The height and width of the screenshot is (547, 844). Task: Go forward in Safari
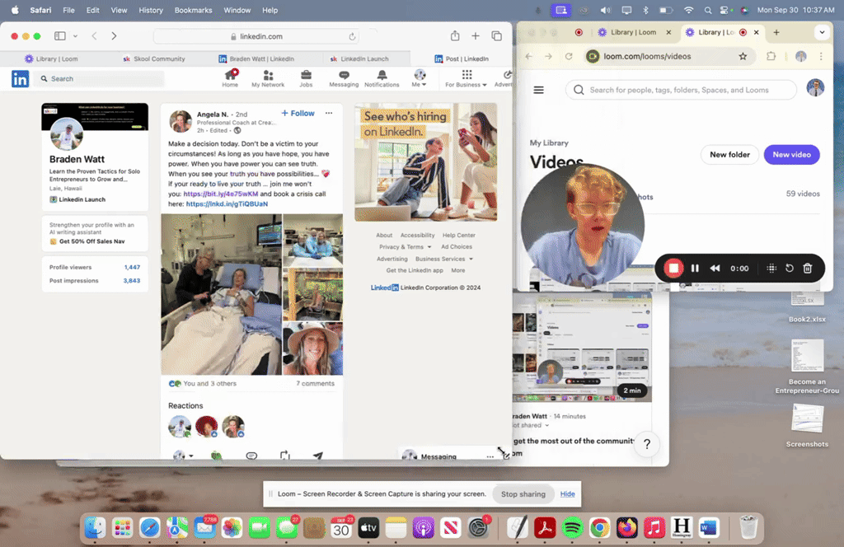click(x=114, y=36)
